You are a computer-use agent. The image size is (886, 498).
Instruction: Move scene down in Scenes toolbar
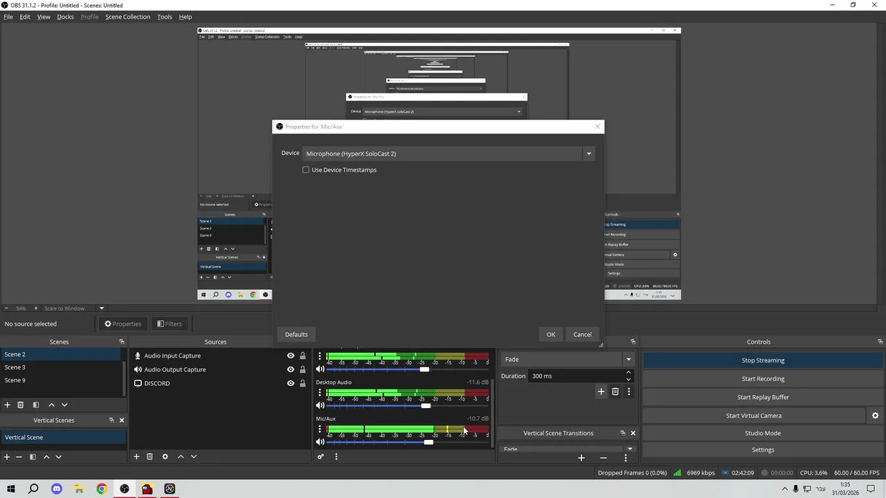point(64,405)
